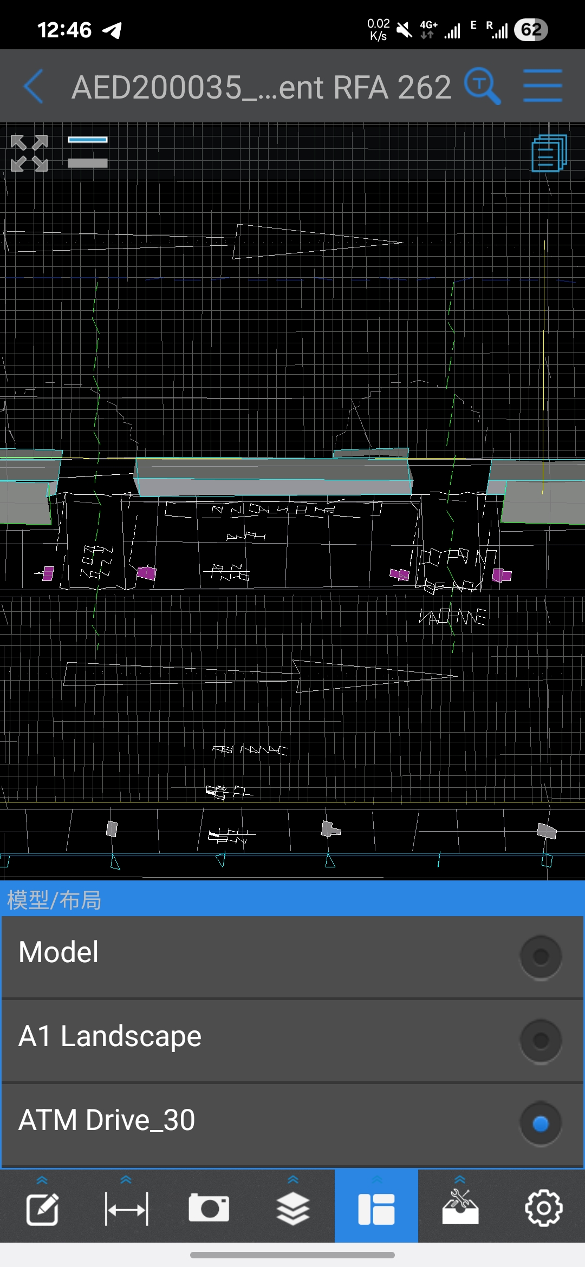Tap the AED200035 file title text
585x1267 pixels.
pyautogui.click(x=261, y=87)
